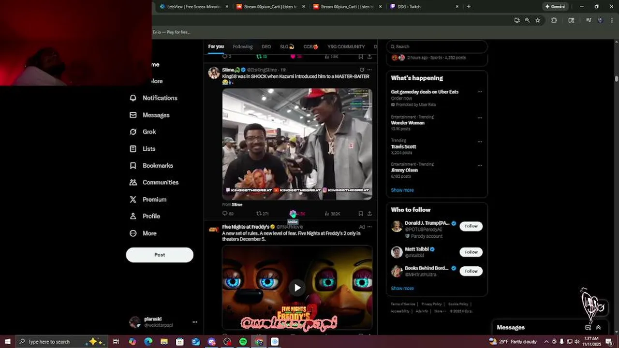
Task: Play the Five Nights at Freddy's trailer
Action: tap(297, 288)
